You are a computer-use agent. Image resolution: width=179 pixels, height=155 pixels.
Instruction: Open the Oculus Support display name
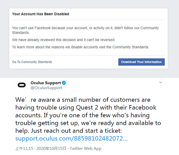coord(46,83)
